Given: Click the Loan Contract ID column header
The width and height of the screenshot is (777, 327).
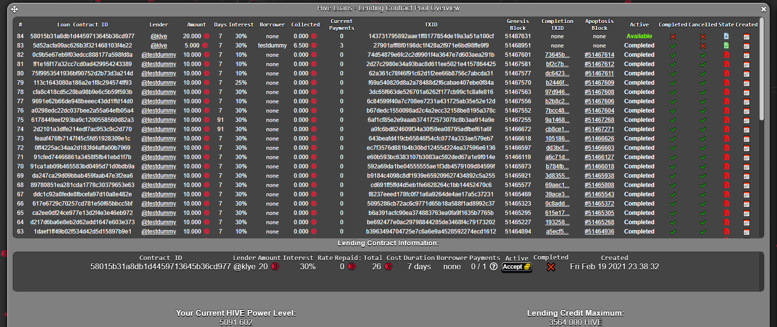Looking at the screenshot, I should pyautogui.click(x=82, y=24).
